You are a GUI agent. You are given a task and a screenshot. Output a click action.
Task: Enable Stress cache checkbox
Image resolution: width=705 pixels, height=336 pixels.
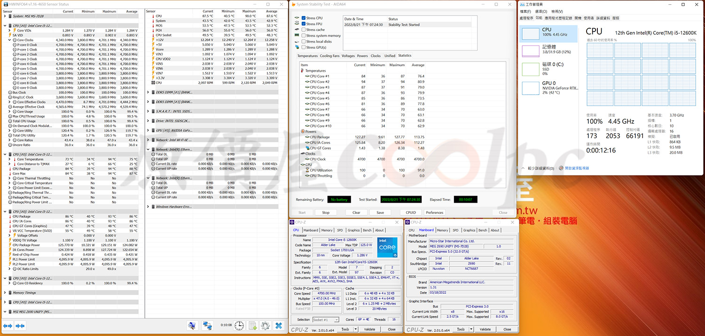[x=304, y=30]
